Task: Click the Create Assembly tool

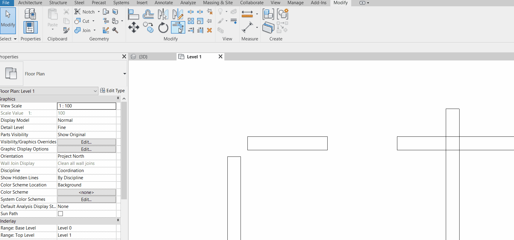Action: (268, 14)
